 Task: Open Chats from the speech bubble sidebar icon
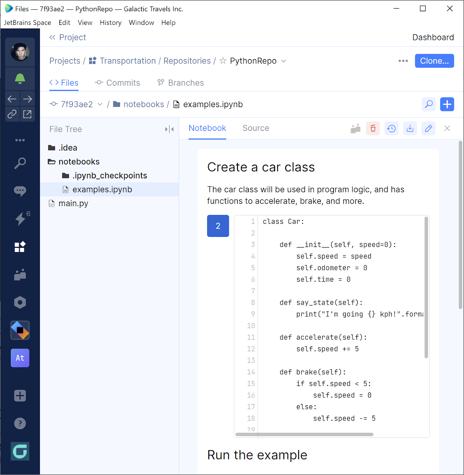click(20, 191)
